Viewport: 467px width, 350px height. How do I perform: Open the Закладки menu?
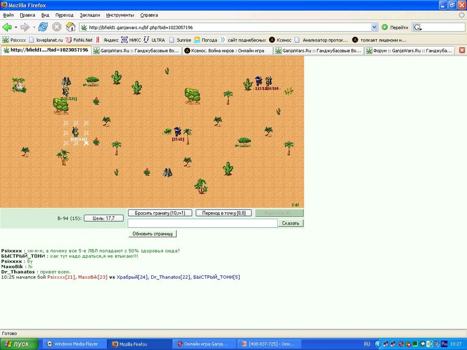pos(90,15)
